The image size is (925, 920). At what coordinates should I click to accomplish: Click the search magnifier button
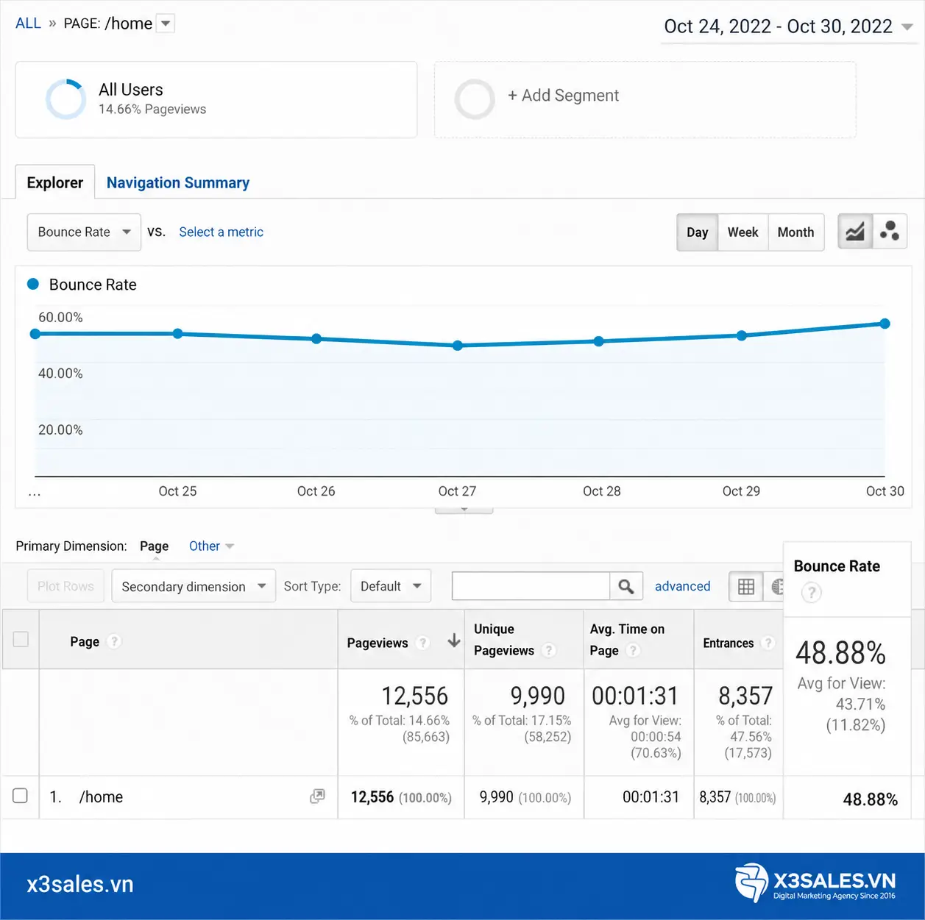(x=626, y=586)
